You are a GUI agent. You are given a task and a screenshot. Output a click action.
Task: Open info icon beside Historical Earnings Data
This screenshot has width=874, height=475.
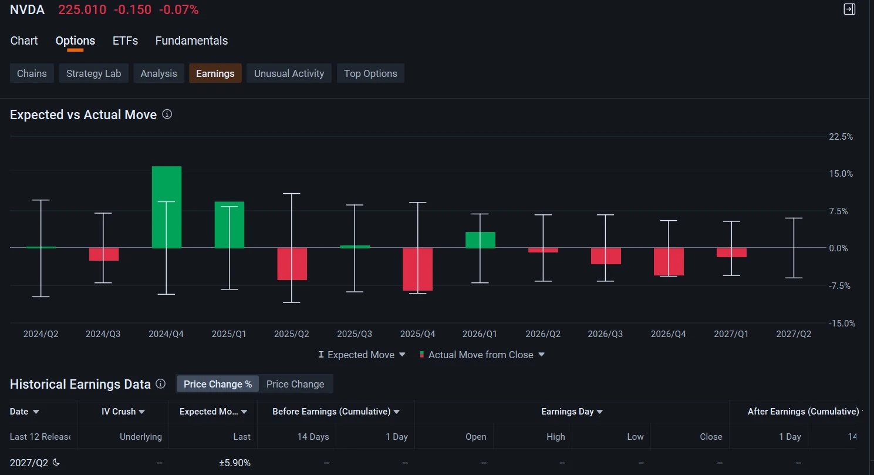coord(160,383)
